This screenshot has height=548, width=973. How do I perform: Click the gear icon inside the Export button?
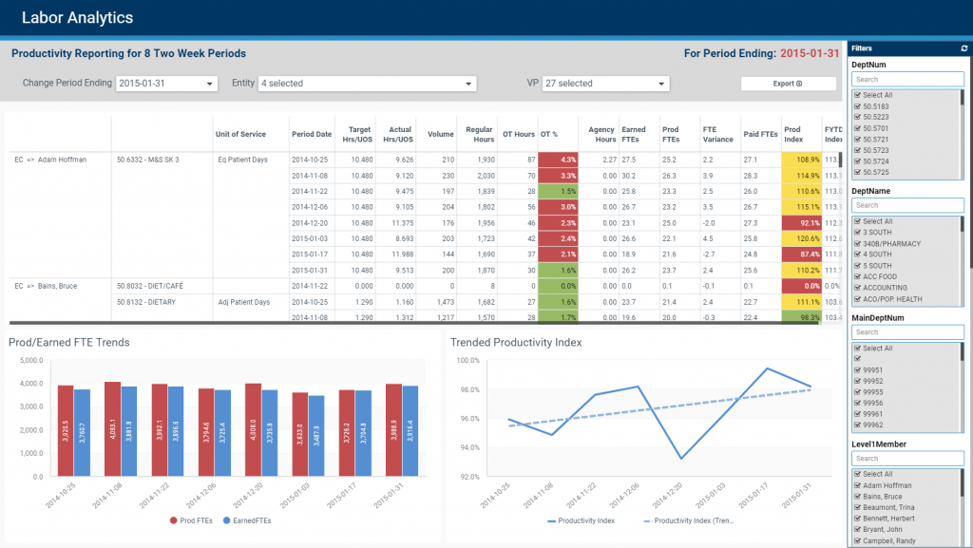(x=799, y=83)
